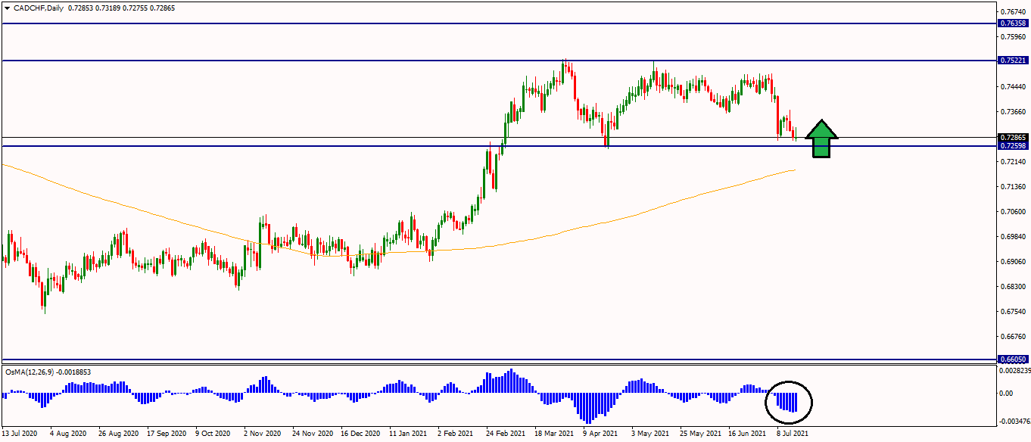Image resolution: width=1031 pixels, height=442 pixels.
Task: Click the 0.72140 price axis value
Action: [1013, 162]
